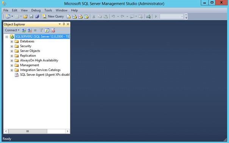Expand the Integration Services Catalogs folder
Image resolution: width=229 pixels, height=143 pixels.
(x=12, y=70)
